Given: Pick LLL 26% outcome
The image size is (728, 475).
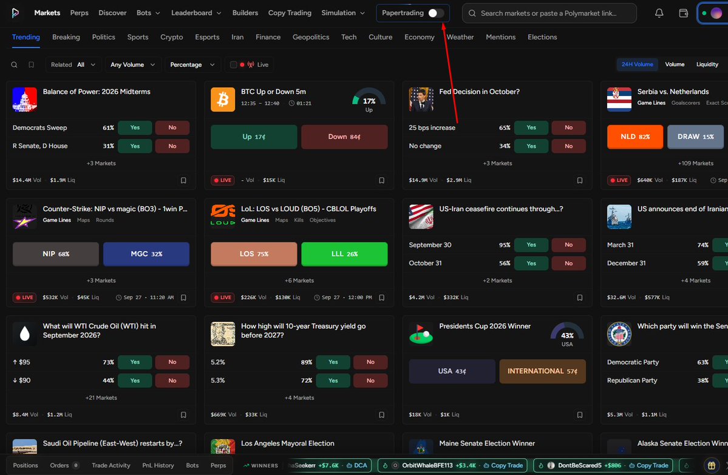Looking at the screenshot, I should click(344, 254).
